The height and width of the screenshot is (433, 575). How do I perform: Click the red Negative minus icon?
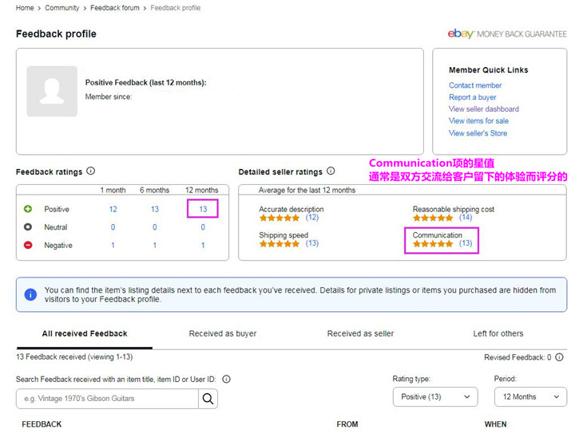coord(28,246)
